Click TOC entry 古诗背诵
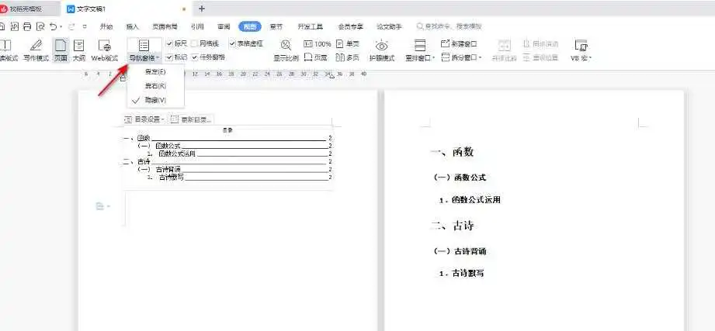The image size is (715, 331). [168, 169]
